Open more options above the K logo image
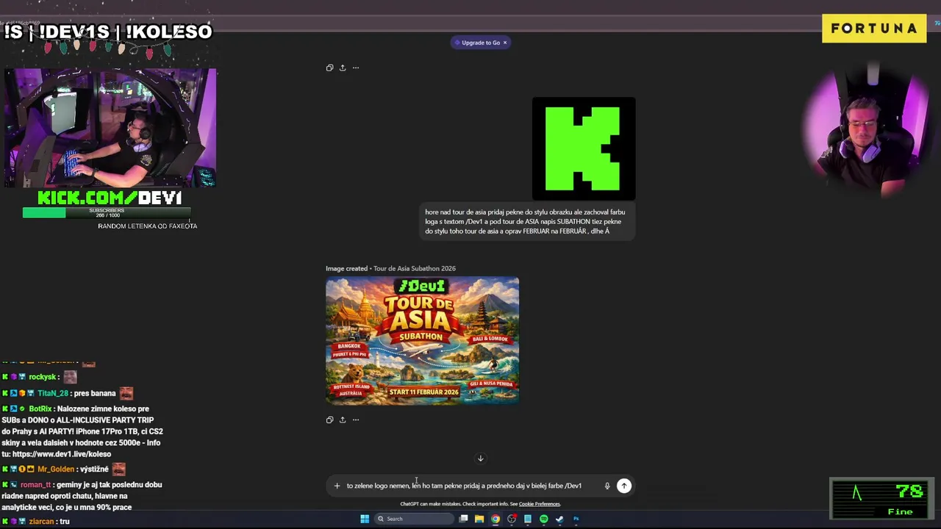The width and height of the screenshot is (941, 529). pyautogui.click(x=356, y=68)
